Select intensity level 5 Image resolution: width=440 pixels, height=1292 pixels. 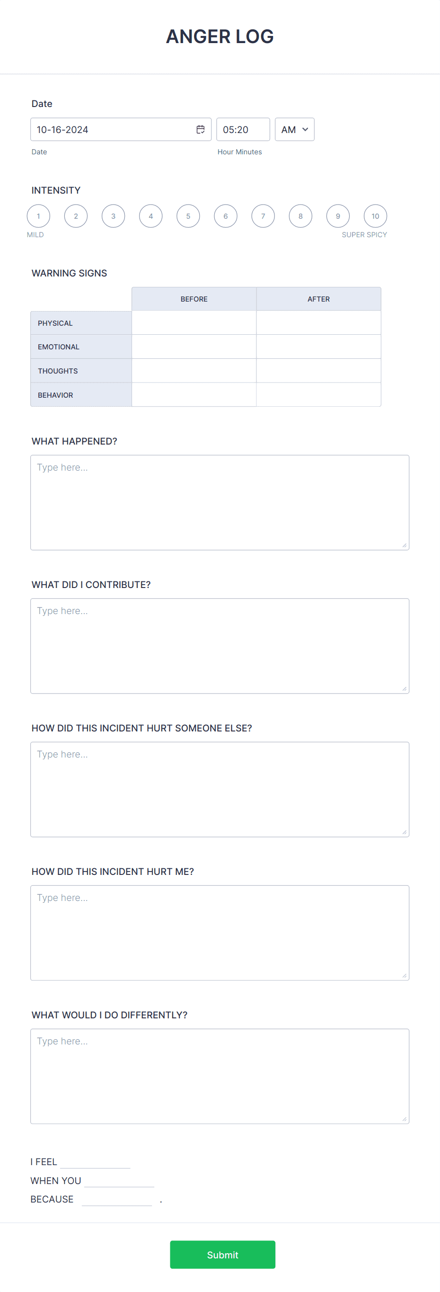coord(188,216)
